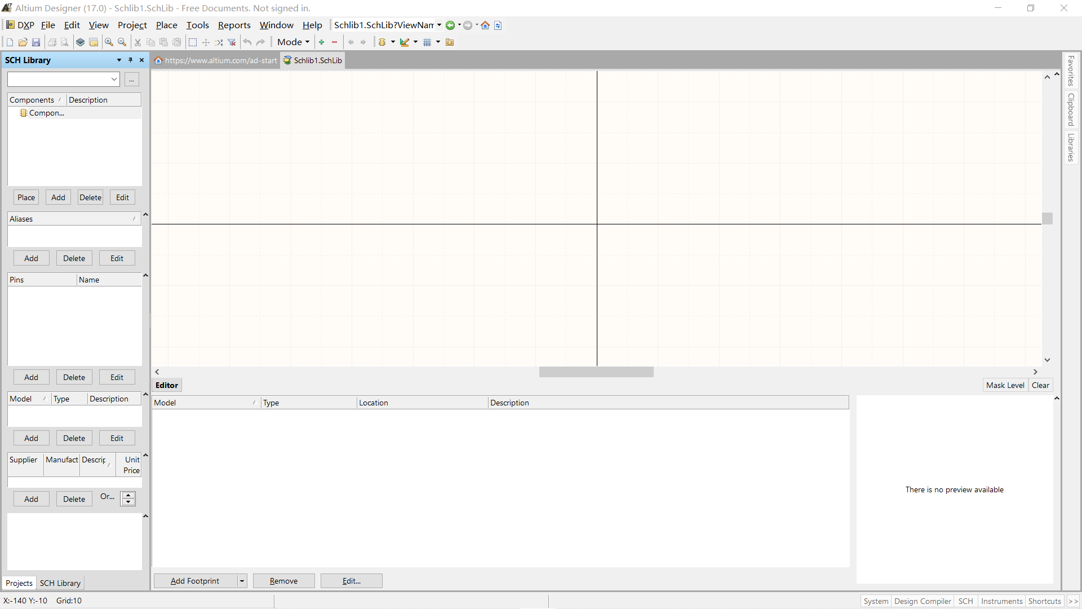Switch to the Projects panel tab
The image size is (1082, 609).
19,583
